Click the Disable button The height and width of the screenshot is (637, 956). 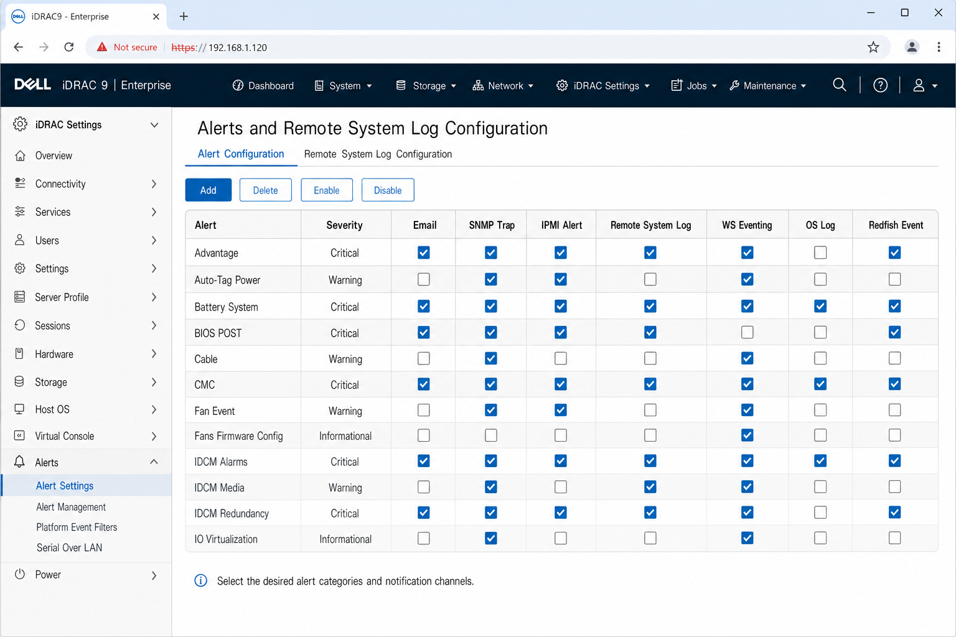(x=388, y=190)
